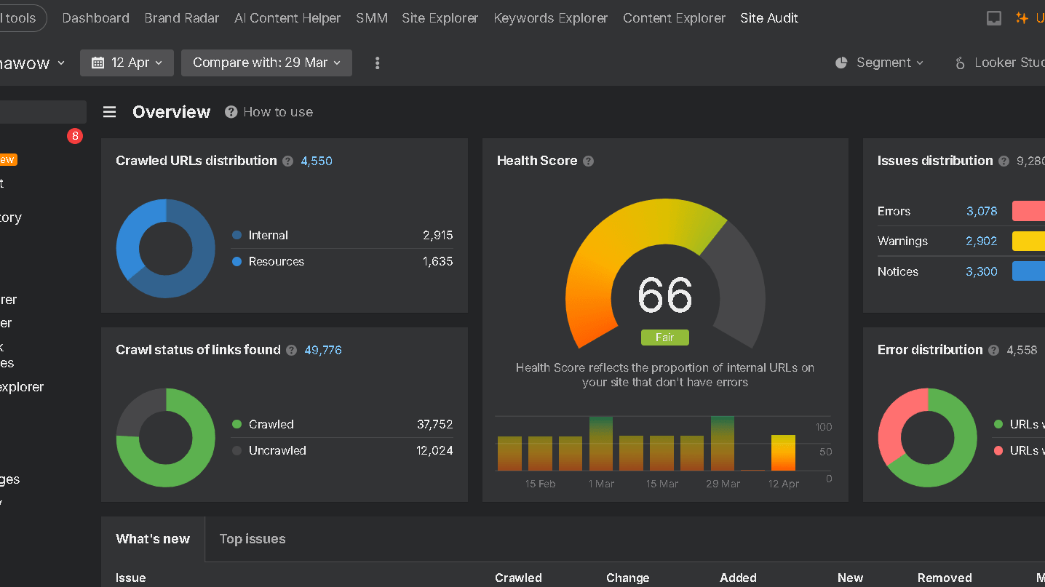Click the How to use help icon
This screenshot has width=1045, height=587.
[230, 111]
